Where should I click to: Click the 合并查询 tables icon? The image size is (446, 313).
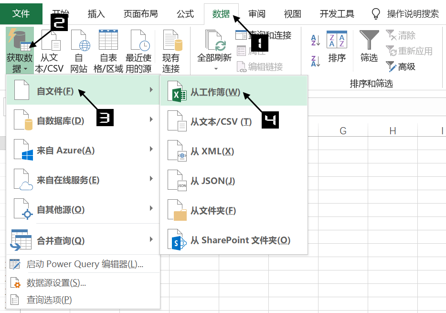(x=21, y=240)
